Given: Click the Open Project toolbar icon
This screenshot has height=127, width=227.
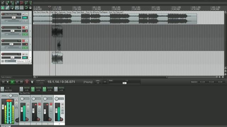Looking at the screenshot, I should click(7, 2).
